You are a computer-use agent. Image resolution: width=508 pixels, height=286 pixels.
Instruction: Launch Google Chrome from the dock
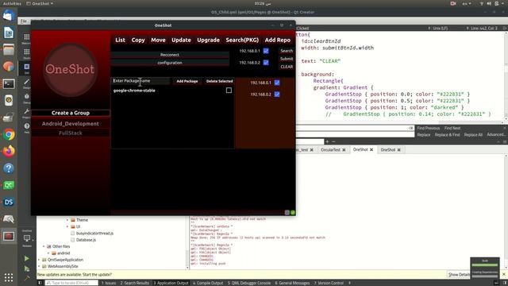click(x=9, y=134)
